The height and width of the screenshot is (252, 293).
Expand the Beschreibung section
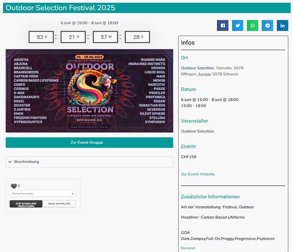click(89, 162)
